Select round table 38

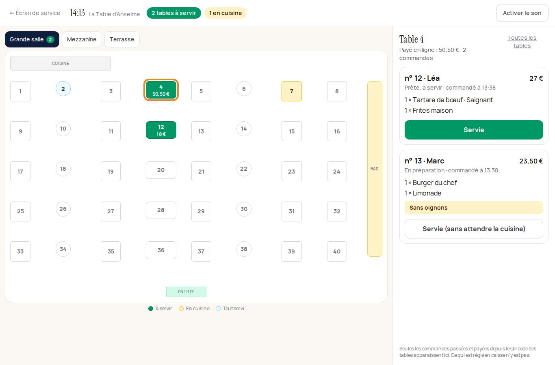(x=244, y=249)
